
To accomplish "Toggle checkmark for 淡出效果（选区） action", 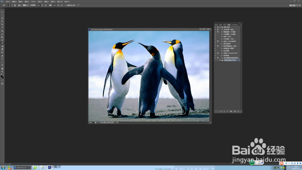I will coord(215,30).
